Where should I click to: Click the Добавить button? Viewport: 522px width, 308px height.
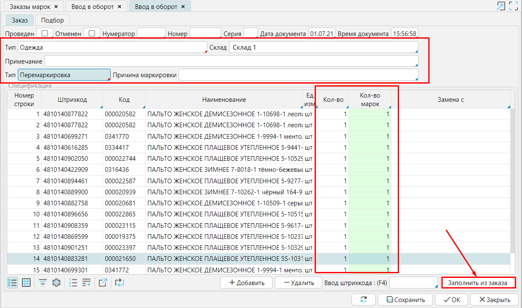(246, 283)
